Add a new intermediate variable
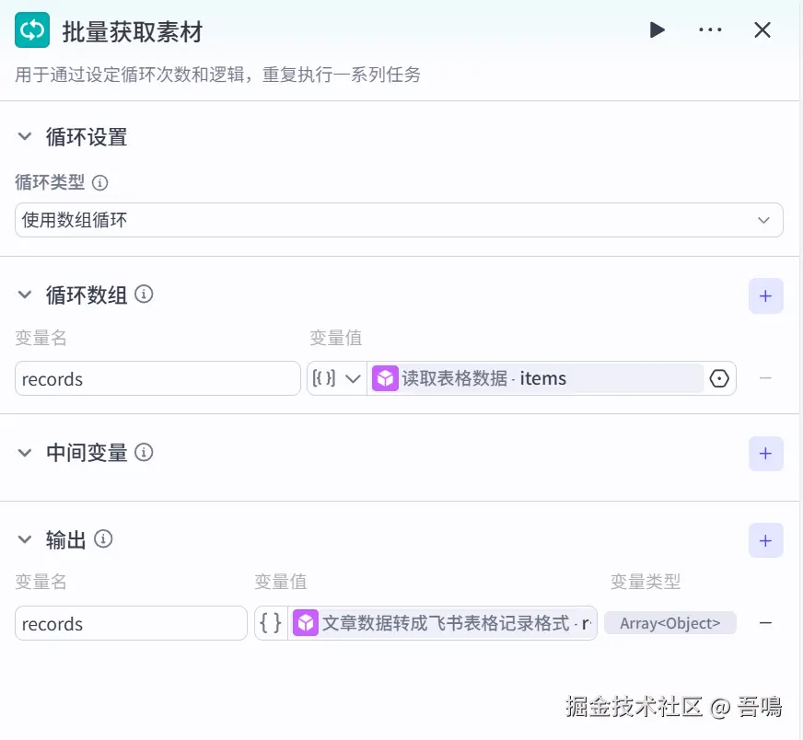Image resolution: width=803 pixels, height=740 pixels. pyautogui.click(x=765, y=454)
